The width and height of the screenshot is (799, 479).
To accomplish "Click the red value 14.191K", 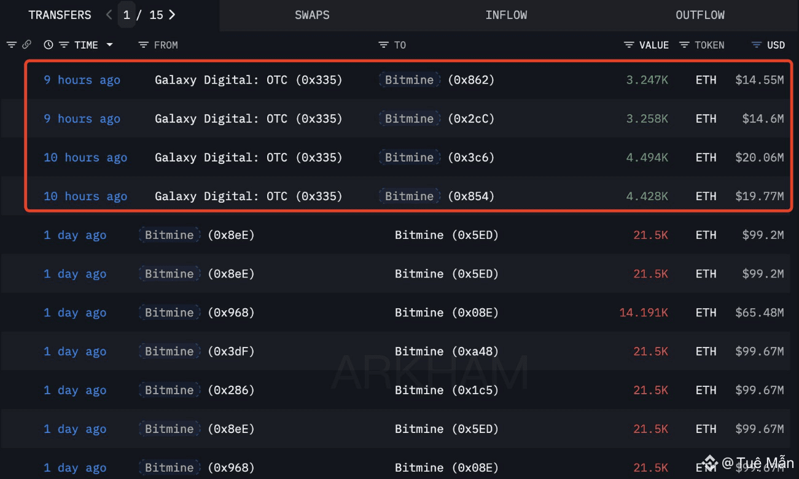I will (644, 313).
